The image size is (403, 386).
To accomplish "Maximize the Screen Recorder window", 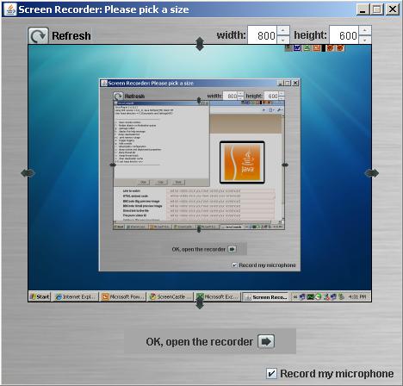I will (377, 9).
